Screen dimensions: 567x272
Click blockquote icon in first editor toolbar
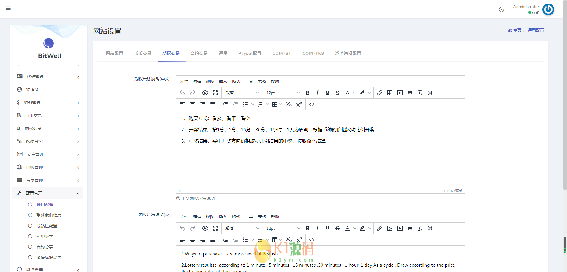[x=410, y=93]
